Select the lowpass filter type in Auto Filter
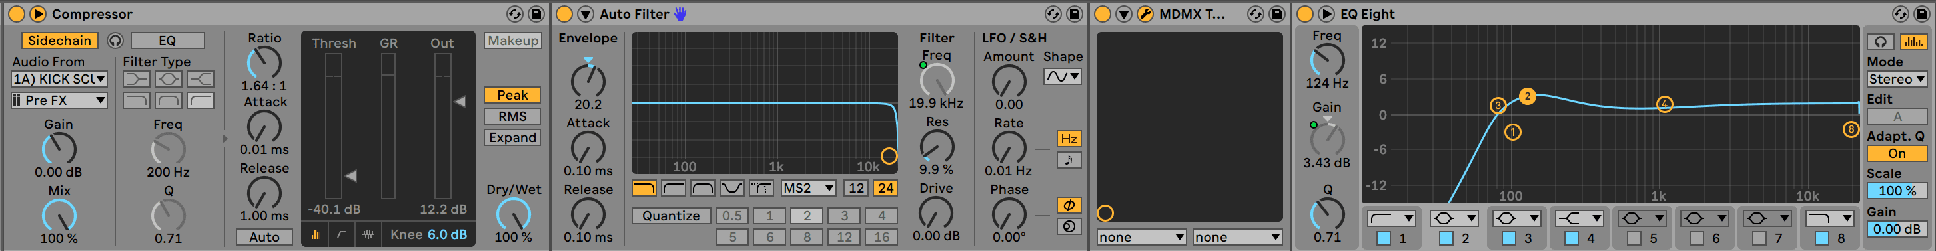 click(x=644, y=187)
